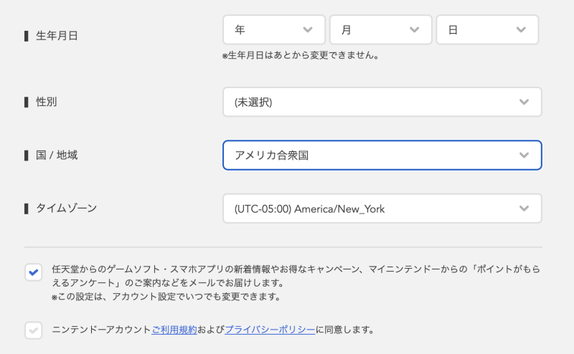574x354 pixels.
Task: Open the ご利用規約 link
Action: click(x=174, y=330)
